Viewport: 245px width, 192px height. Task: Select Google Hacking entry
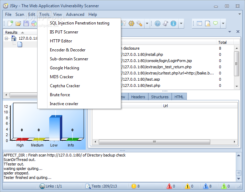point(79,68)
